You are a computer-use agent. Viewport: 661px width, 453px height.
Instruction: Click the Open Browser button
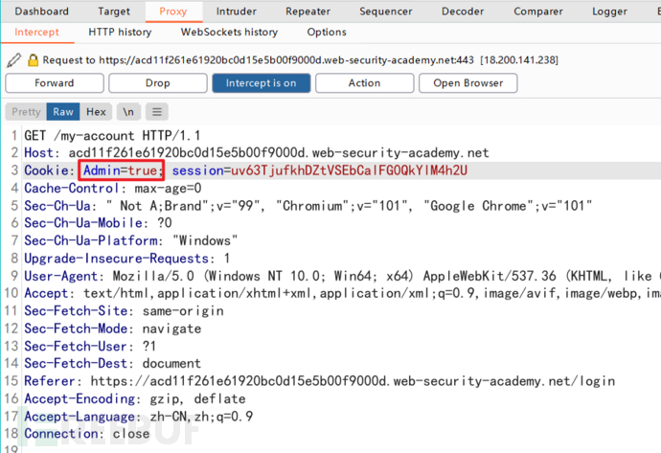[x=467, y=83]
